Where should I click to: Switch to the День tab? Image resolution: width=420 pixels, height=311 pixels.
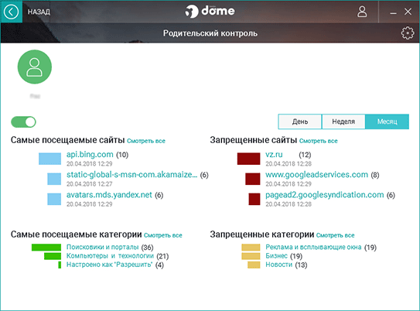300,121
